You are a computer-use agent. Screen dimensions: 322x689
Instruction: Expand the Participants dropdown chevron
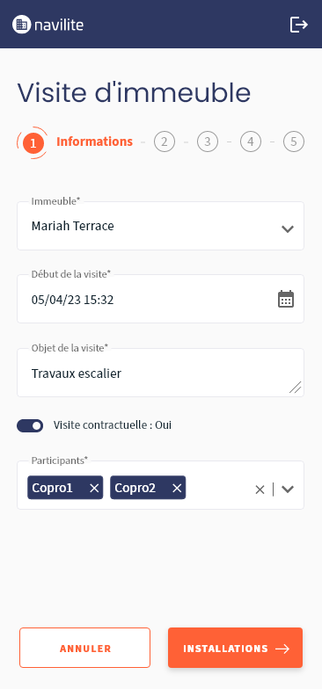click(x=288, y=489)
